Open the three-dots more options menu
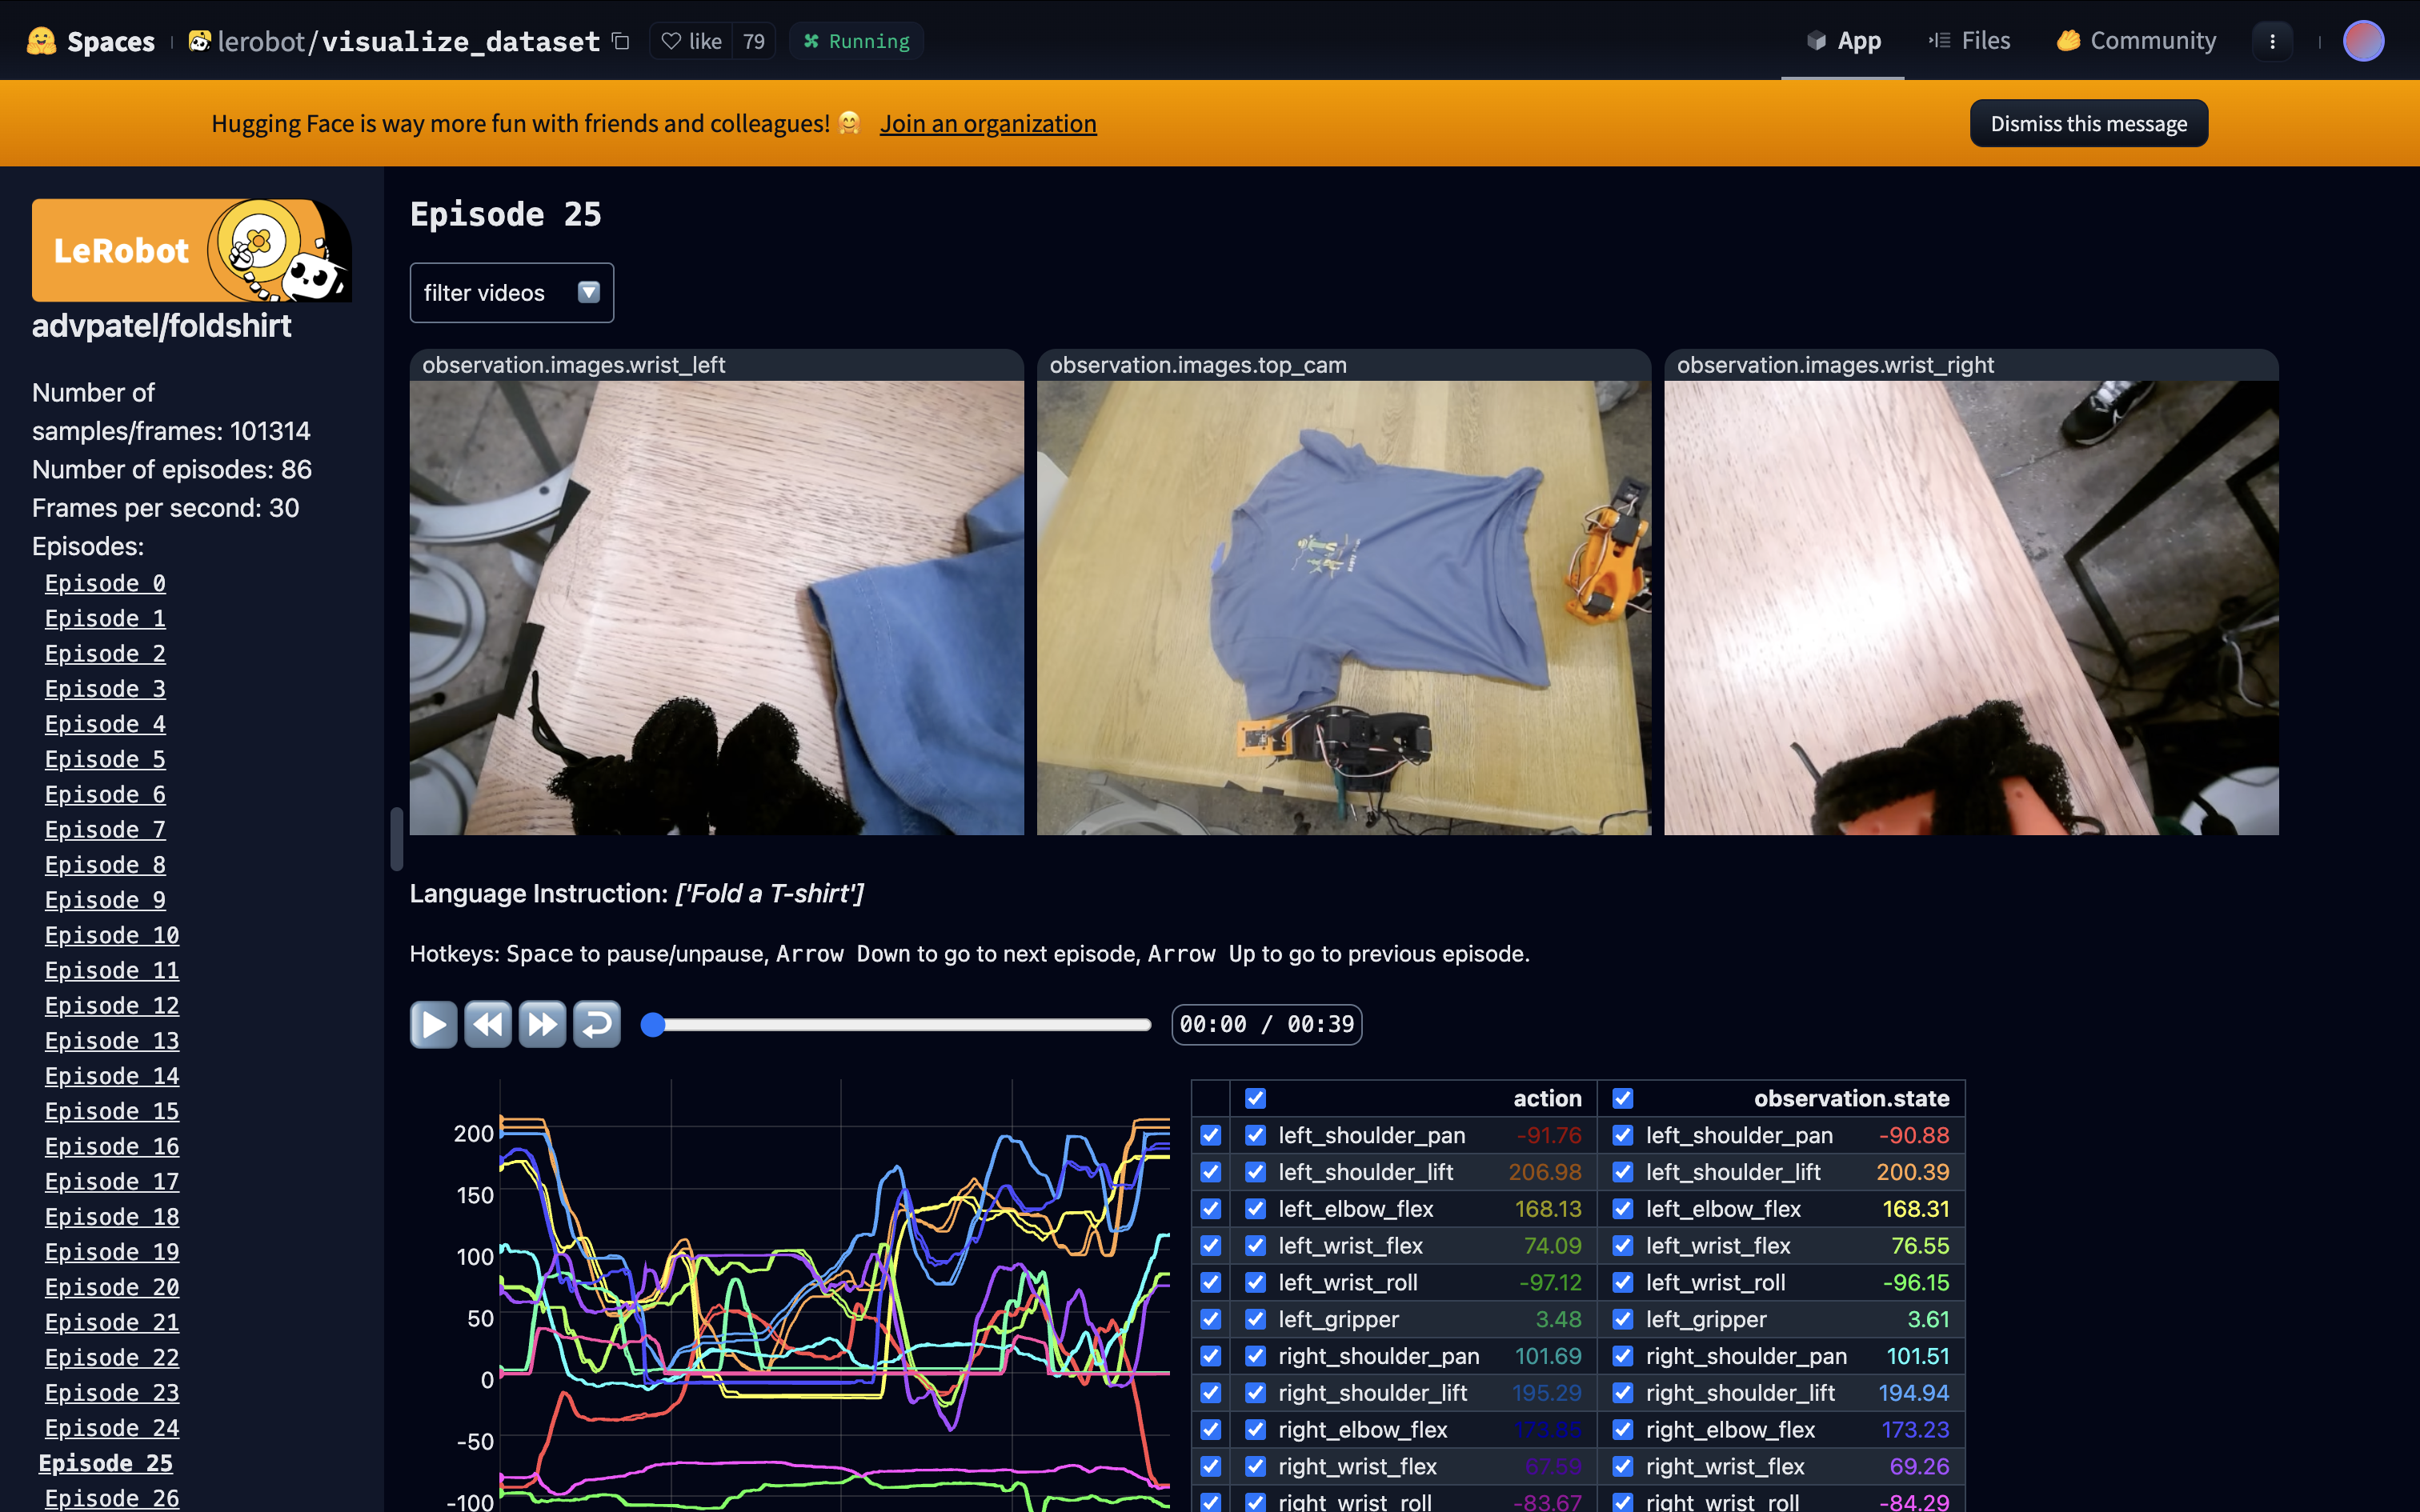Screen dimensions: 2420x1512 click(2272, 41)
